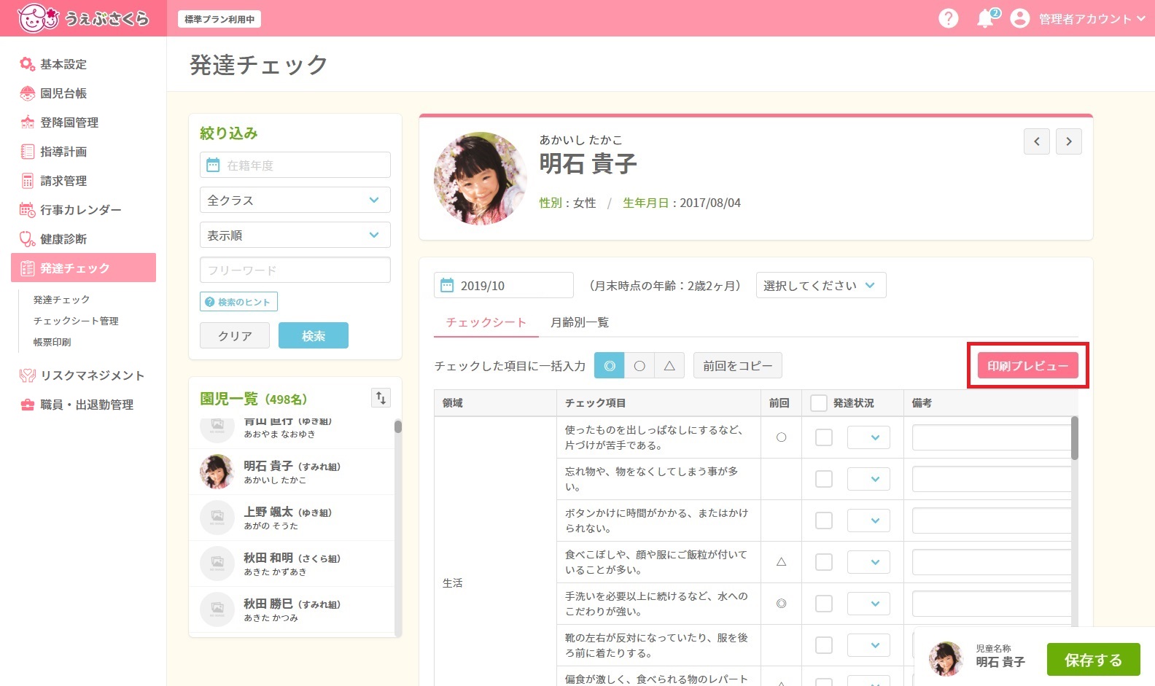Open the 全クラス class dropdown
This screenshot has width=1155, height=686.
pos(295,200)
